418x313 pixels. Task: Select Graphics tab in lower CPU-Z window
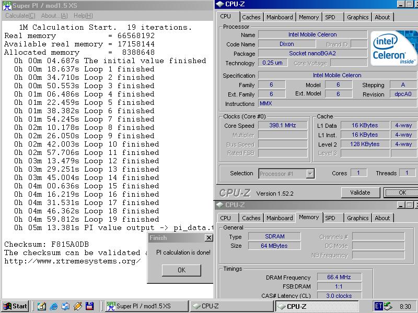tap(358, 218)
